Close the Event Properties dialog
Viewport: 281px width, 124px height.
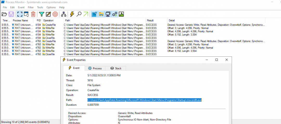tap(227, 60)
